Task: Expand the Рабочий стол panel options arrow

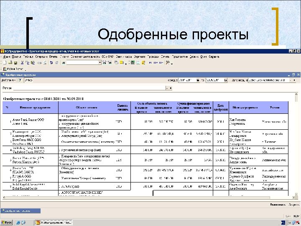Action: [x=26, y=69]
